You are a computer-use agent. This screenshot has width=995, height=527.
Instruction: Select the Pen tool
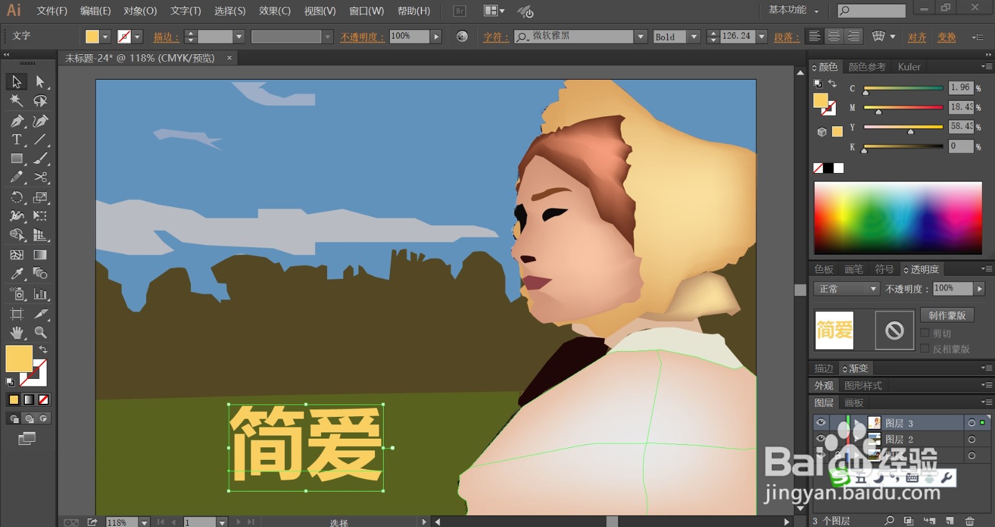(x=17, y=121)
